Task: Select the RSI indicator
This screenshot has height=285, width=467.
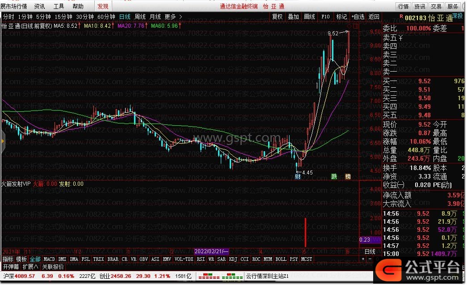Action: pyautogui.click(x=201, y=259)
